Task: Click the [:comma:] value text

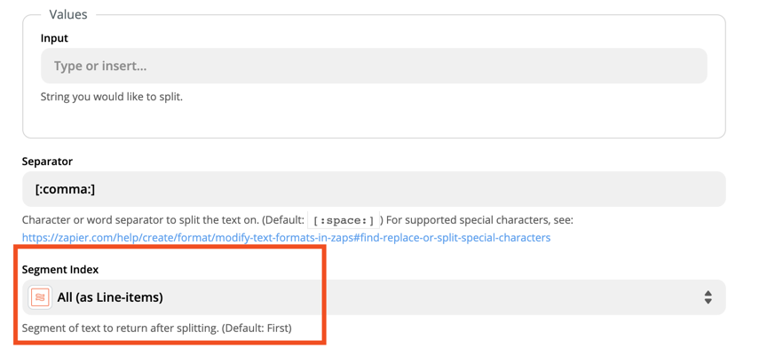Action: pos(65,189)
